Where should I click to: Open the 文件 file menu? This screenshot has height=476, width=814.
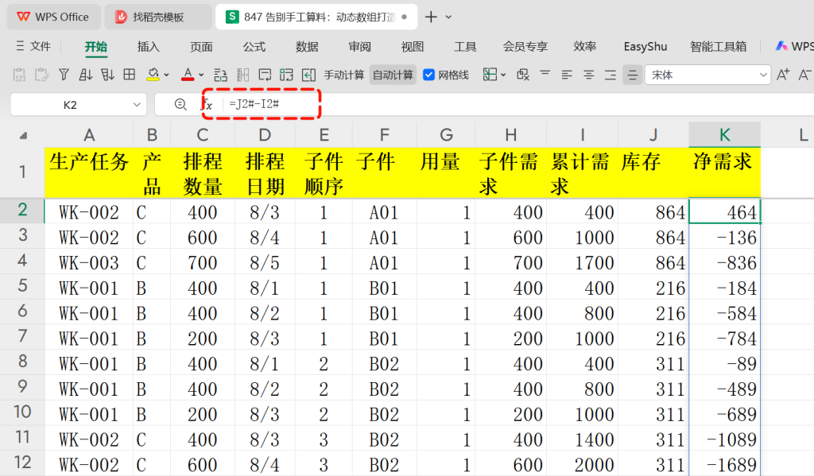pos(33,47)
